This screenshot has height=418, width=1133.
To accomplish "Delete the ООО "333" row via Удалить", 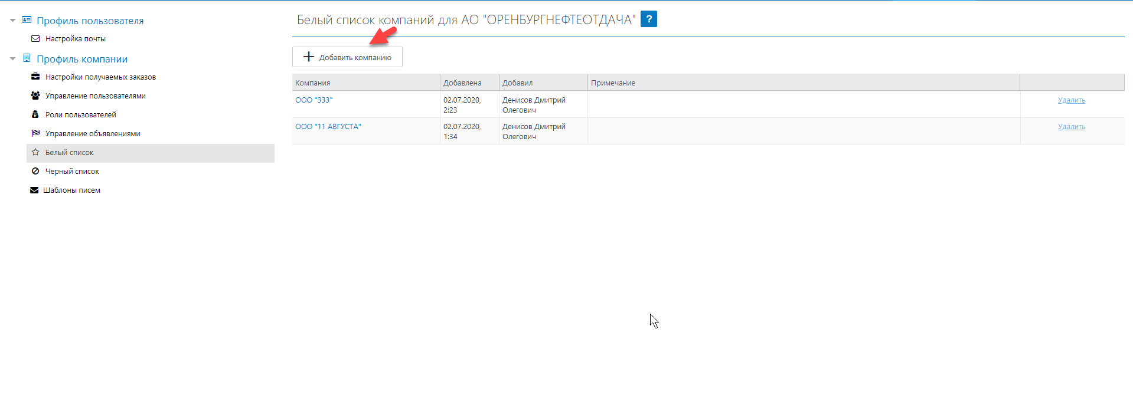I will pos(1071,100).
